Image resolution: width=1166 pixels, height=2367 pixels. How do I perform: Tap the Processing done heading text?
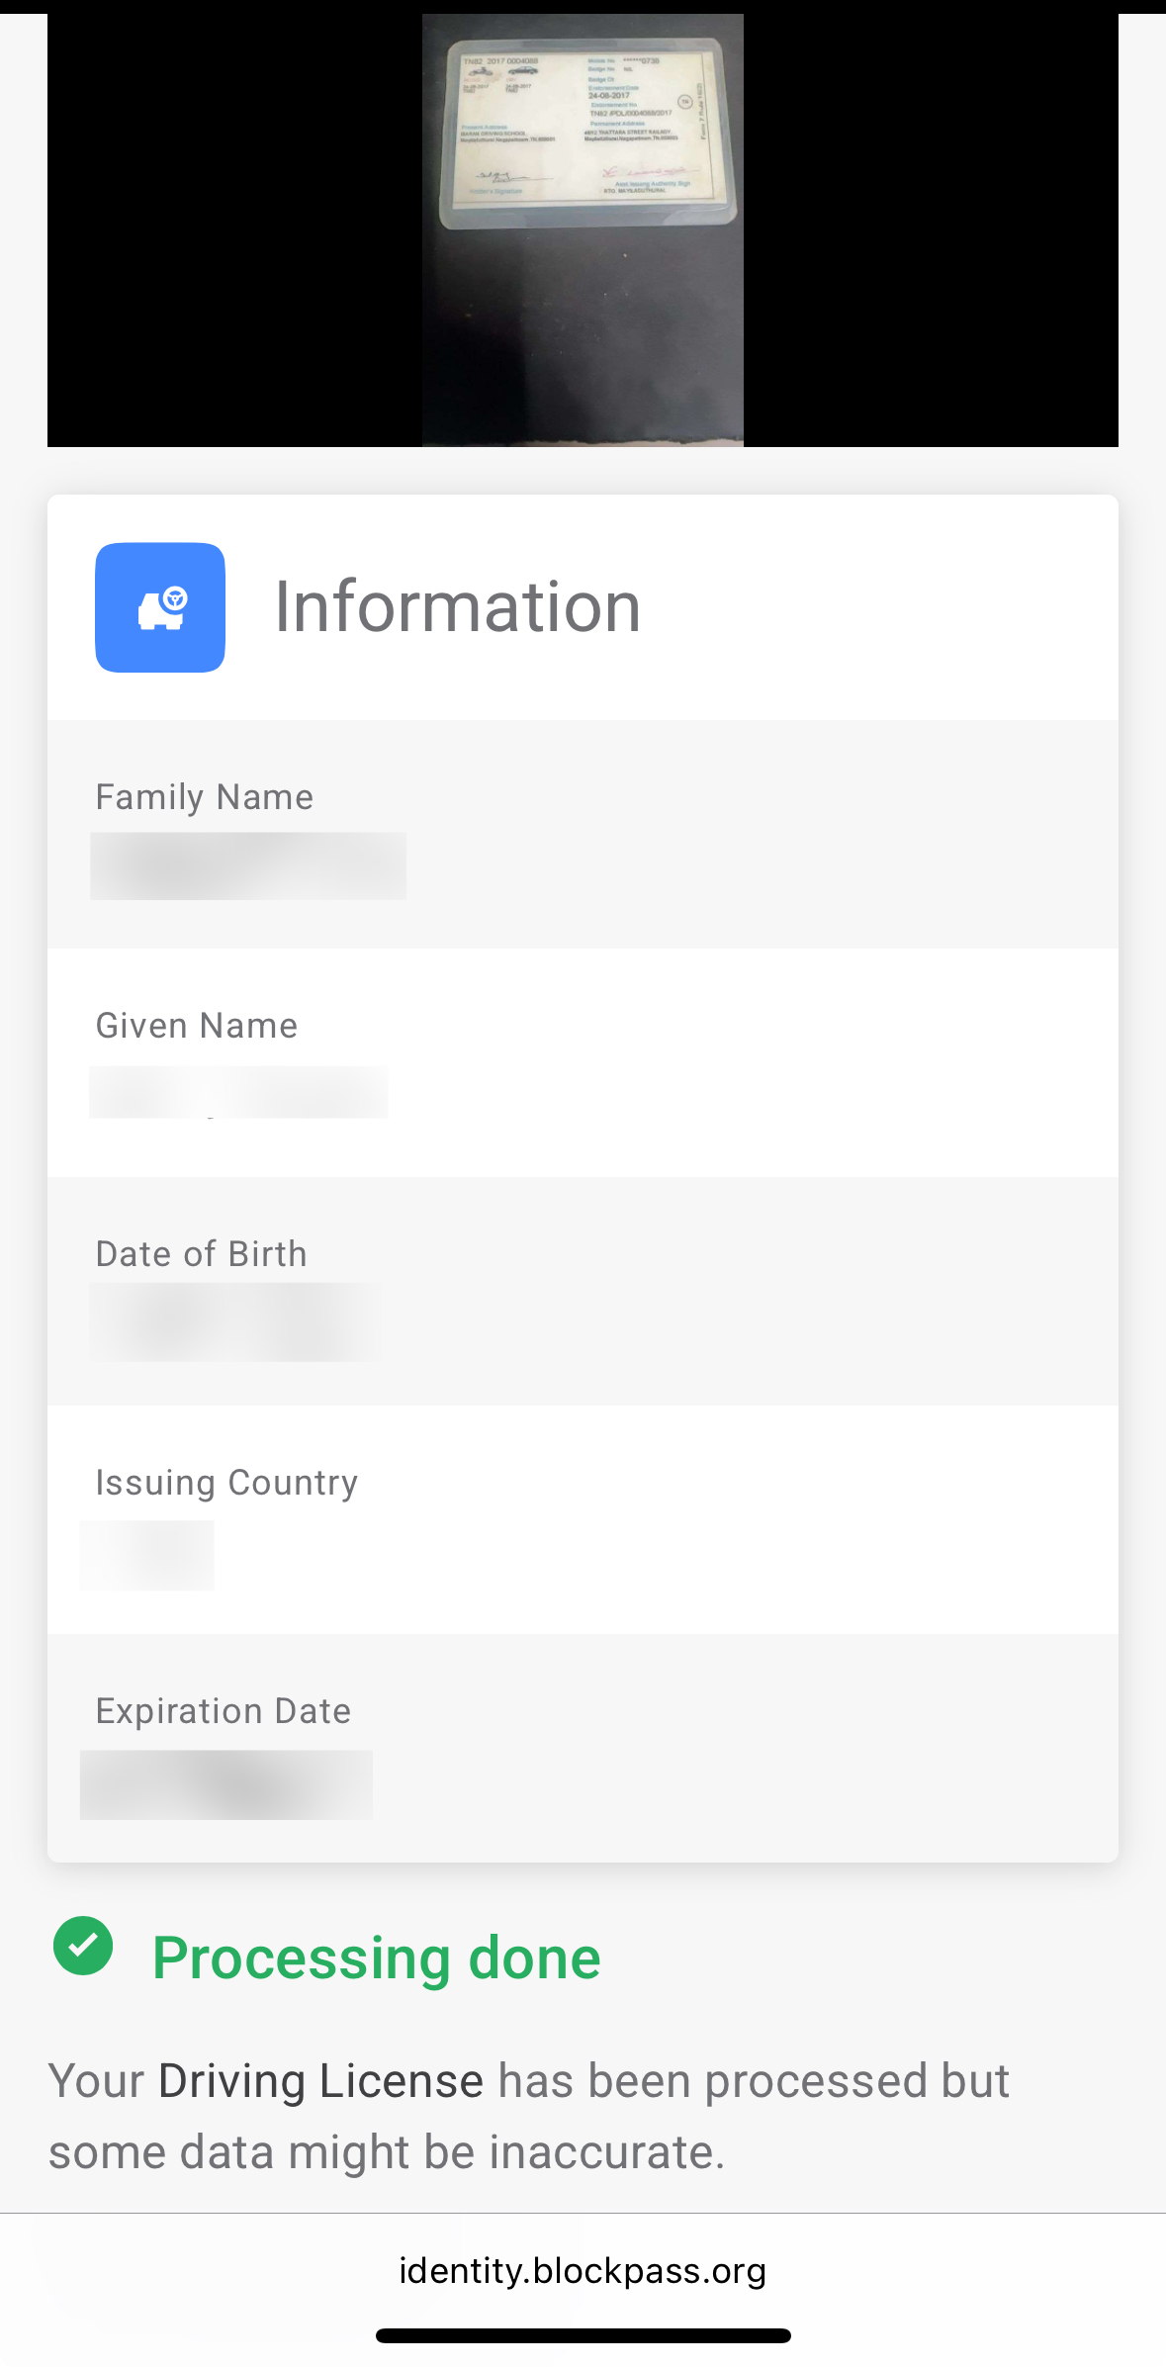[x=377, y=1958]
